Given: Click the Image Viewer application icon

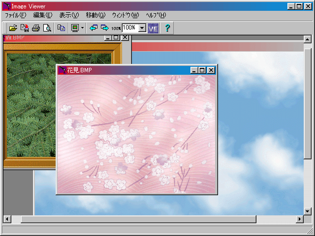Looking at the screenshot, I should (x=6, y=6).
